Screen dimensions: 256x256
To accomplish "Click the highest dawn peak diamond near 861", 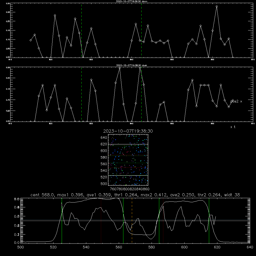I will pos(217,6).
